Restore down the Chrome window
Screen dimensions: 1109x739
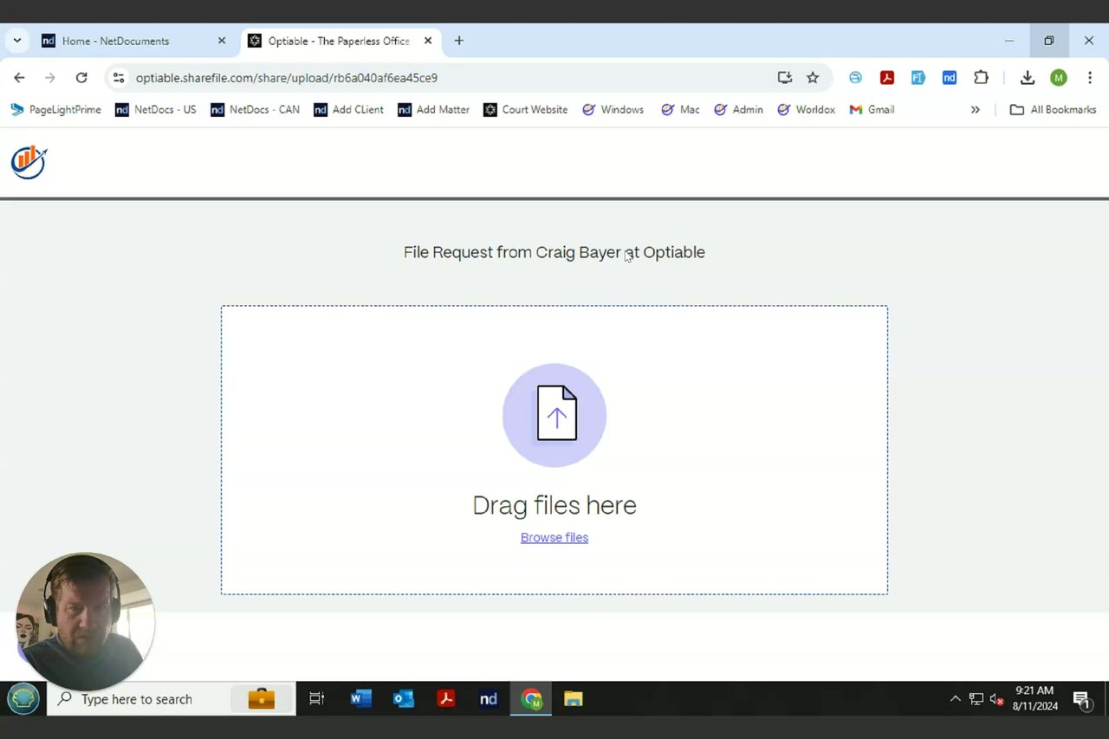point(1049,41)
